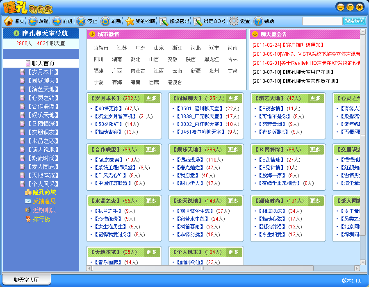The image size is (369, 287).
Task: Open Change Password (修改密码) icon
Action: coord(164,21)
